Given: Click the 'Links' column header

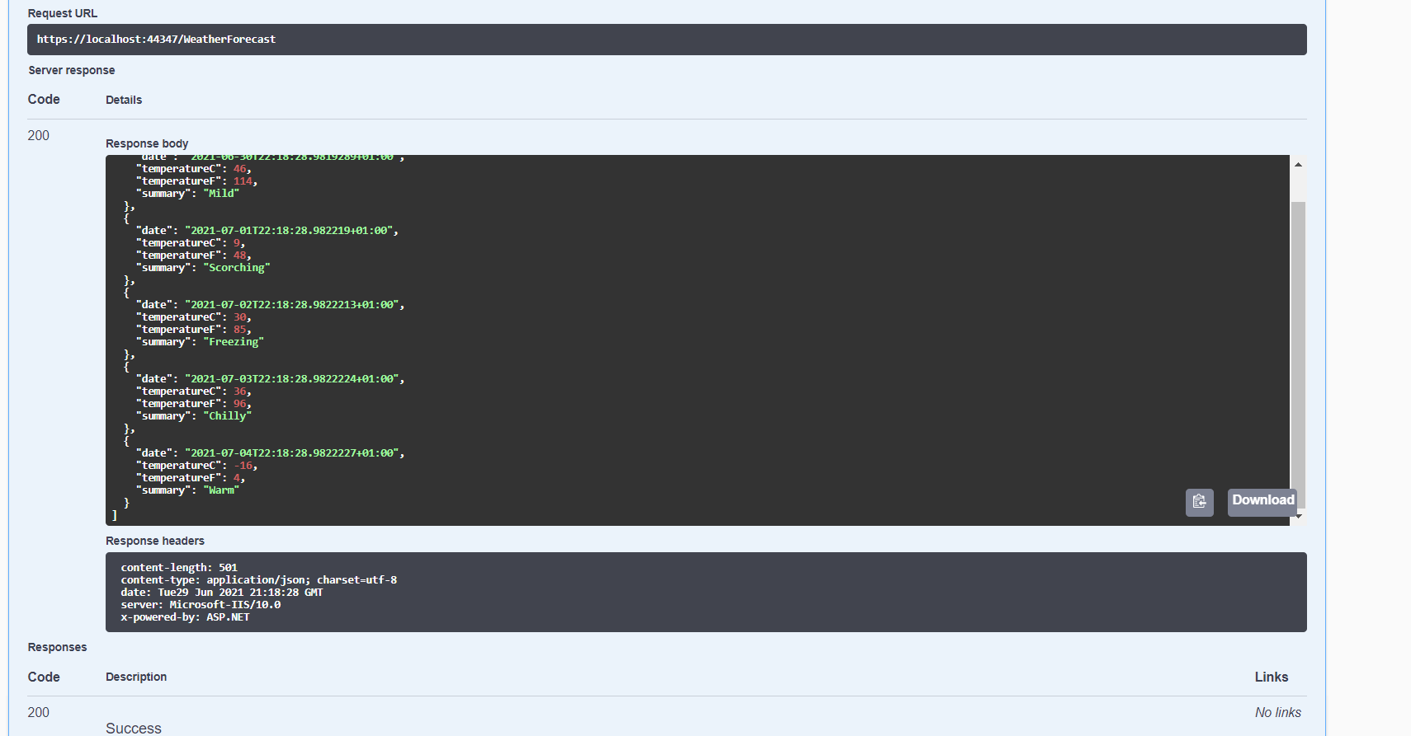Looking at the screenshot, I should [x=1272, y=677].
